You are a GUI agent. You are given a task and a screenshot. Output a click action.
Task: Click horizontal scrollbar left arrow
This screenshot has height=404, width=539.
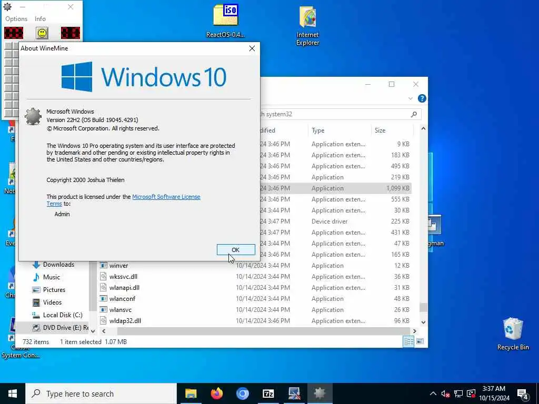pos(104,331)
